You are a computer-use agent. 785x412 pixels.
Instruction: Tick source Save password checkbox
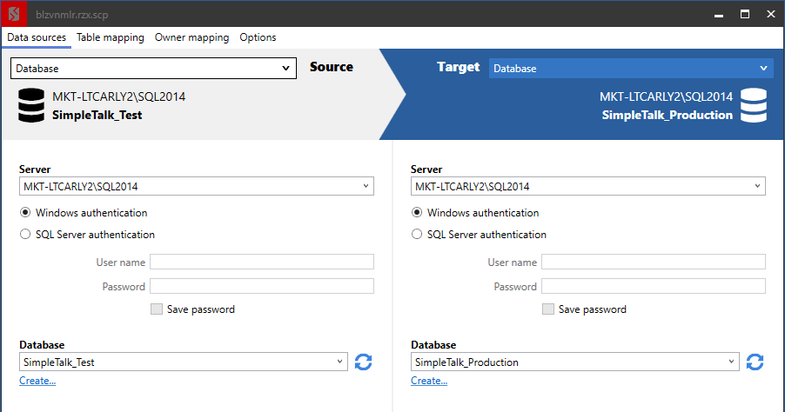(157, 309)
